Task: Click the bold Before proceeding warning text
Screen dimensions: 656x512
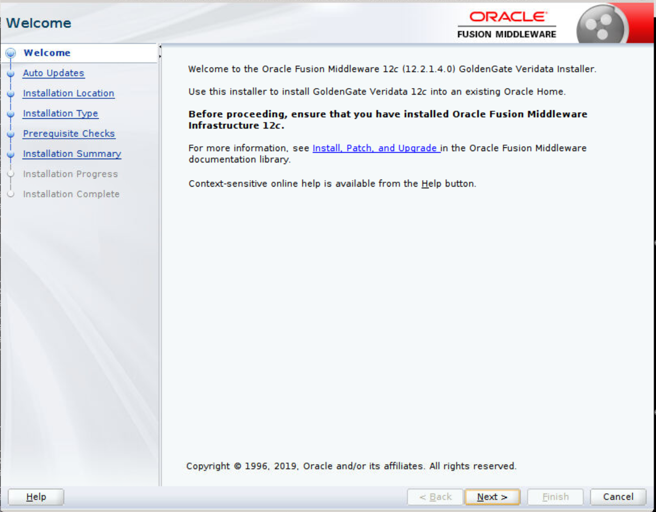Action: tap(388, 120)
